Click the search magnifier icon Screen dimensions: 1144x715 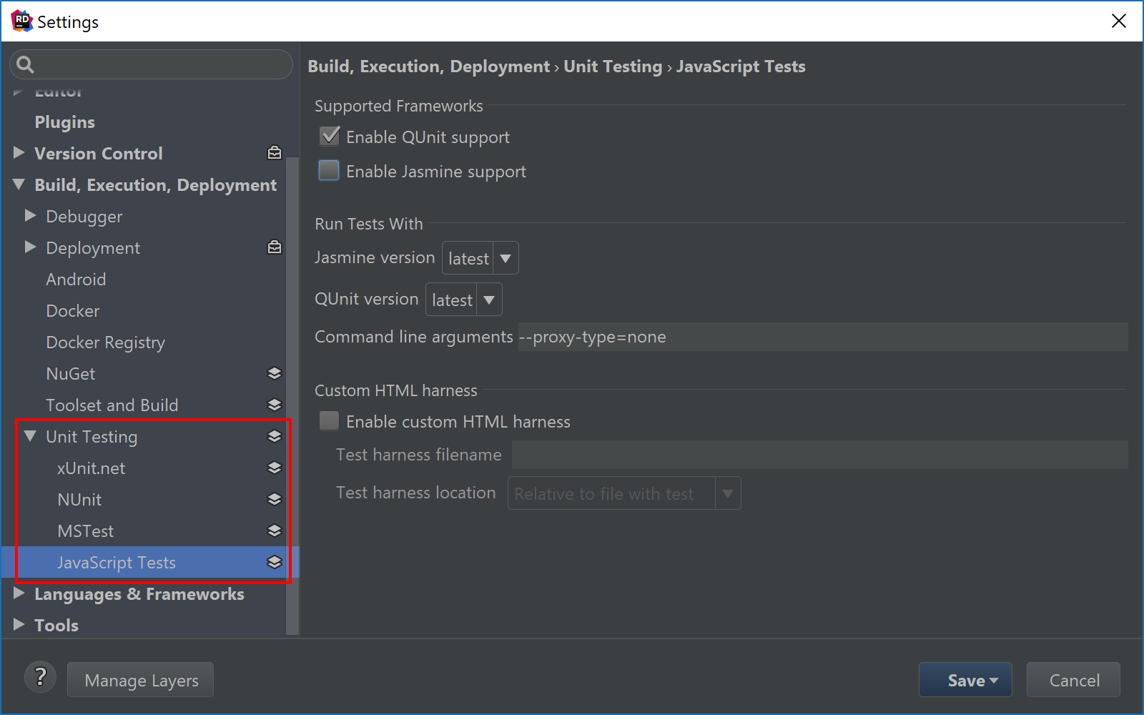(x=25, y=65)
